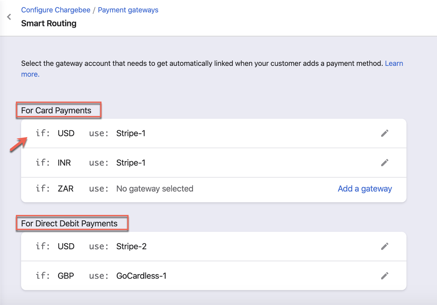Edit the USD card payment gateway rule
This screenshot has height=305, width=437.
pos(384,133)
